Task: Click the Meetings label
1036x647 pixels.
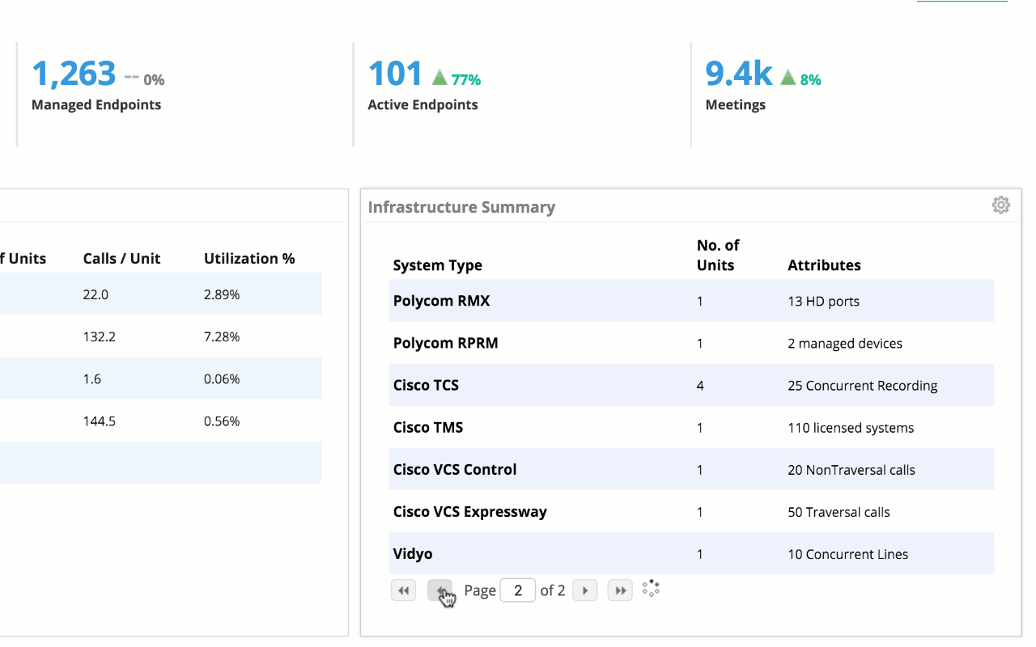Action: click(x=735, y=104)
